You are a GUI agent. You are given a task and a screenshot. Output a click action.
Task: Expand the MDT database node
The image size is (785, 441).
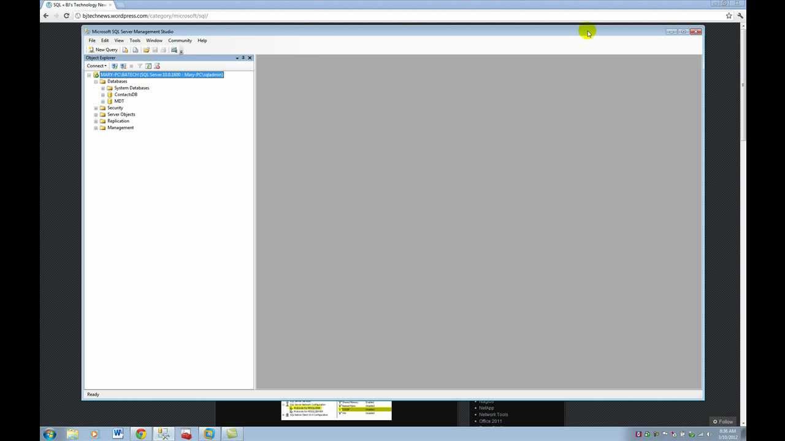tap(103, 101)
